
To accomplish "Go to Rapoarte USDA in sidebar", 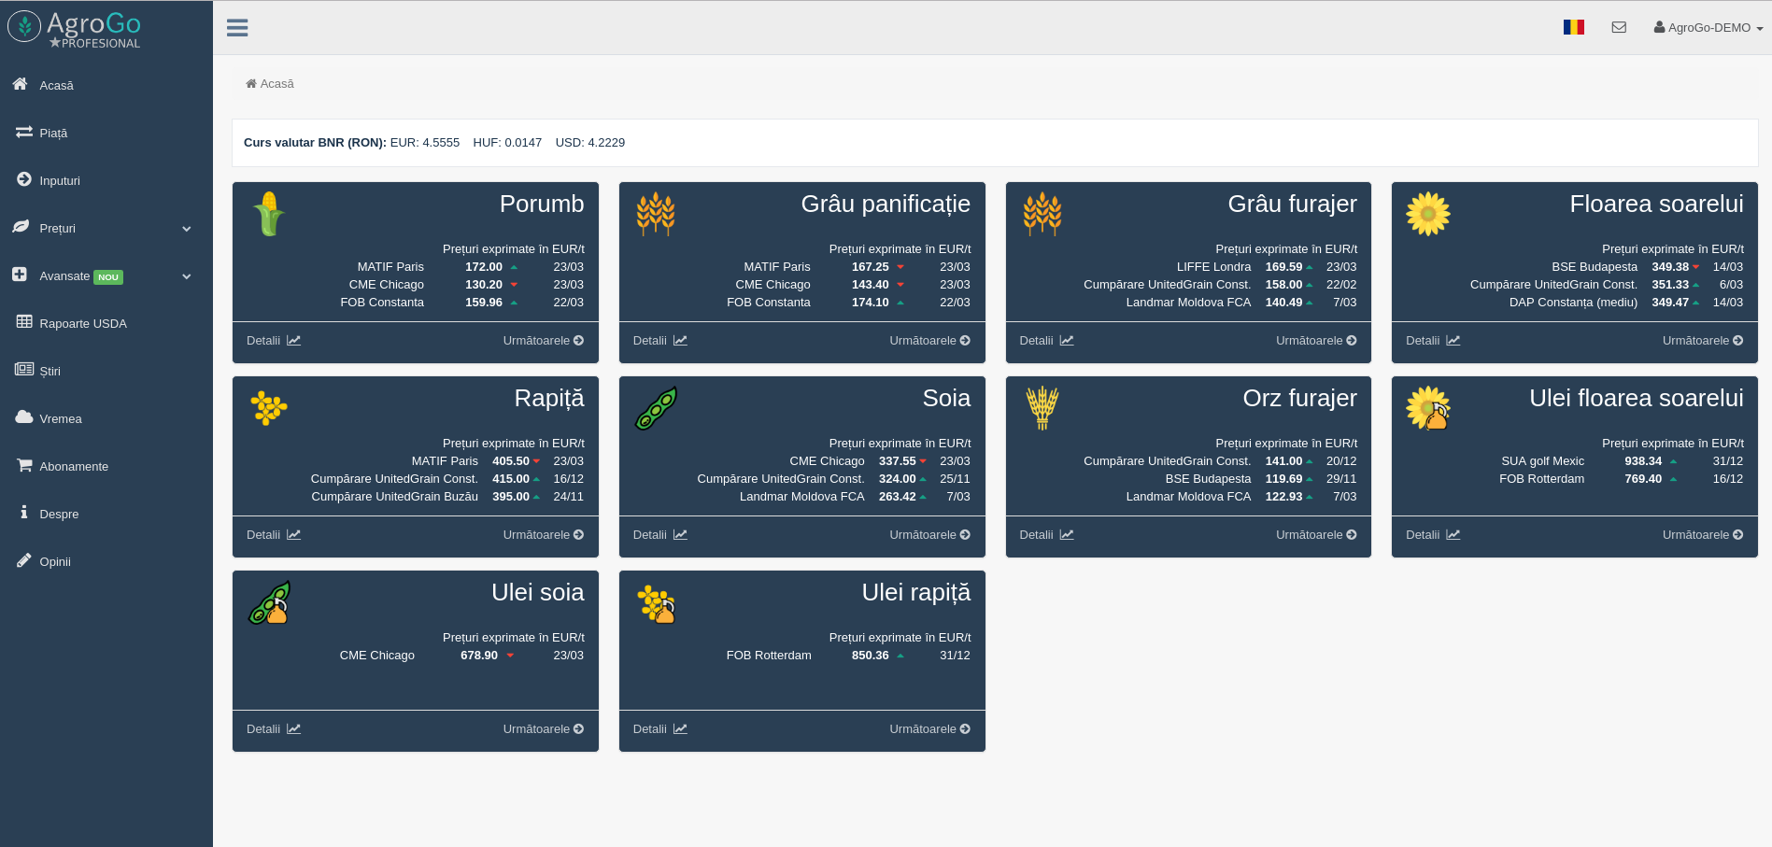I will pyautogui.click(x=82, y=324).
